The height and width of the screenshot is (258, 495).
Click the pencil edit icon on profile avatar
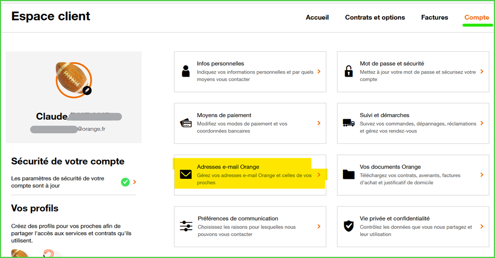pos(87,90)
